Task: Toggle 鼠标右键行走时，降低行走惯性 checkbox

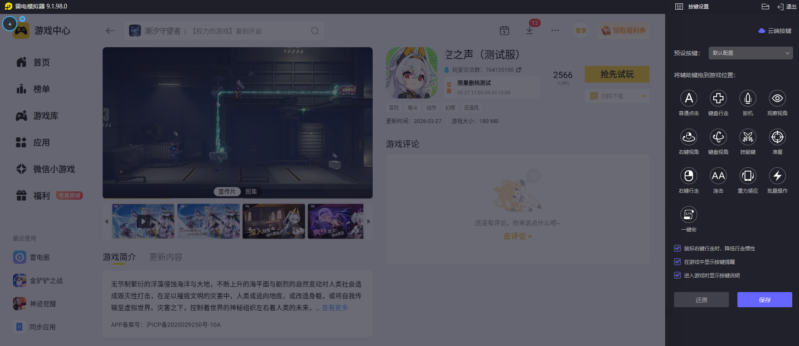Action: 677,248
